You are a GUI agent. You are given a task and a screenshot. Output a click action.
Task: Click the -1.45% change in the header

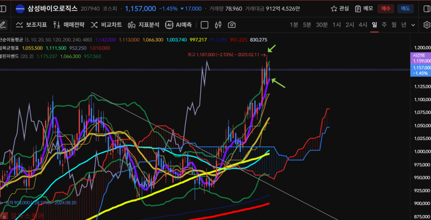pos(168,9)
